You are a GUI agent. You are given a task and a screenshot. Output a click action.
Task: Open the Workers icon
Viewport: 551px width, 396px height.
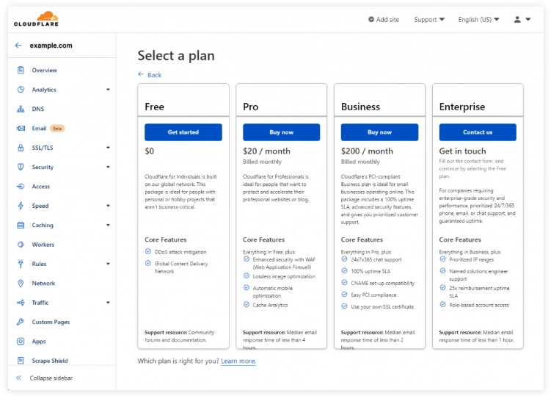21,245
